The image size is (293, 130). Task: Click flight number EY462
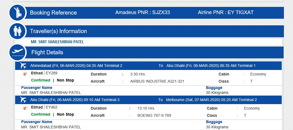click(x=51, y=107)
